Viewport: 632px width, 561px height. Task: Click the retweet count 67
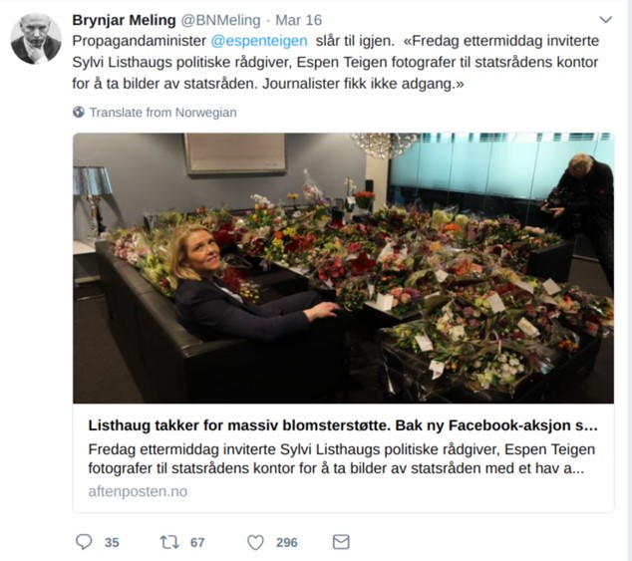click(x=197, y=543)
